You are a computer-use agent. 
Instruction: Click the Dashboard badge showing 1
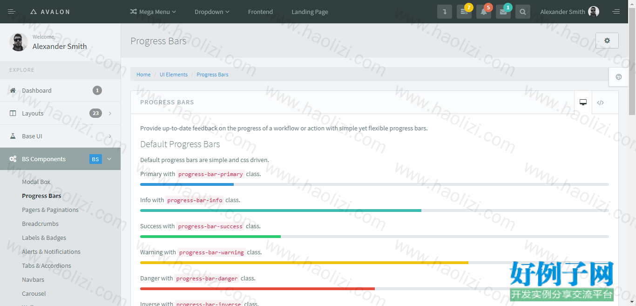(97, 90)
